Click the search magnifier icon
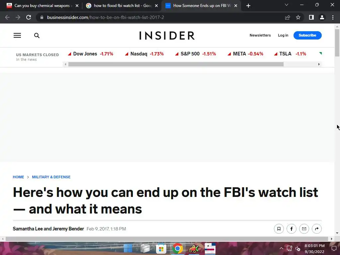Image resolution: width=340 pixels, height=255 pixels. (37, 35)
